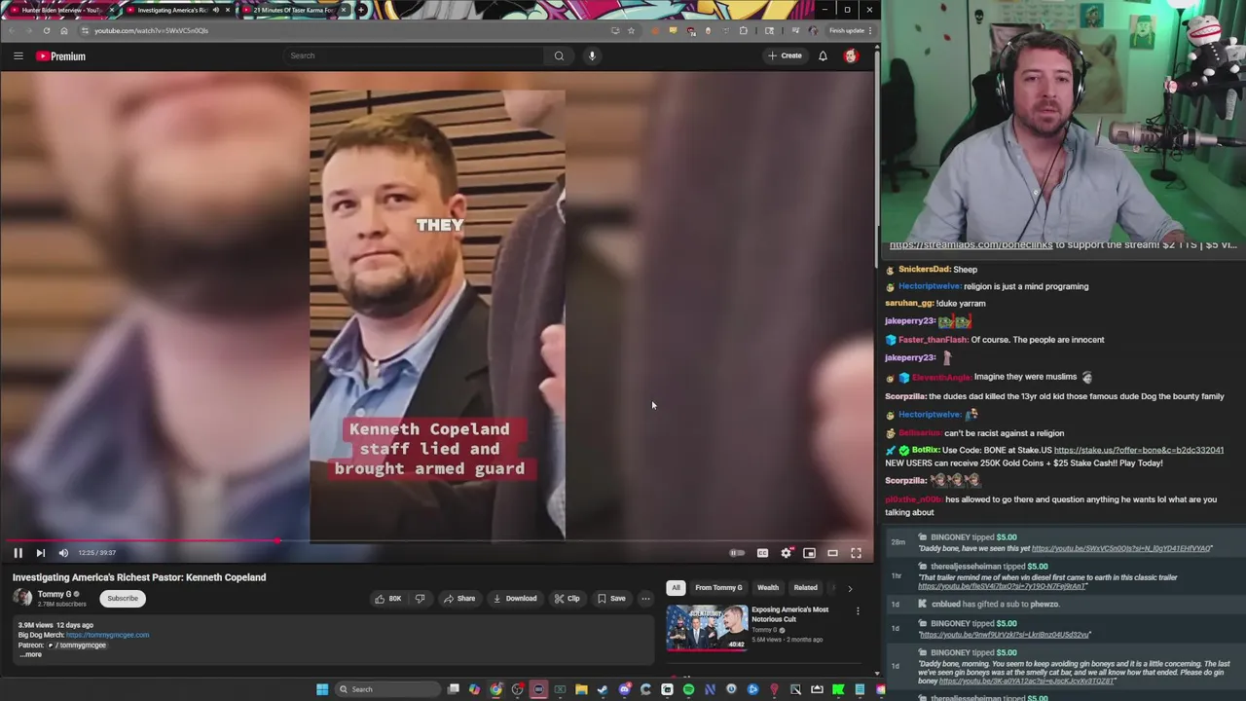The image size is (1246, 701).
Task: Select the Related filter chip
Action: tap(805, 588)
